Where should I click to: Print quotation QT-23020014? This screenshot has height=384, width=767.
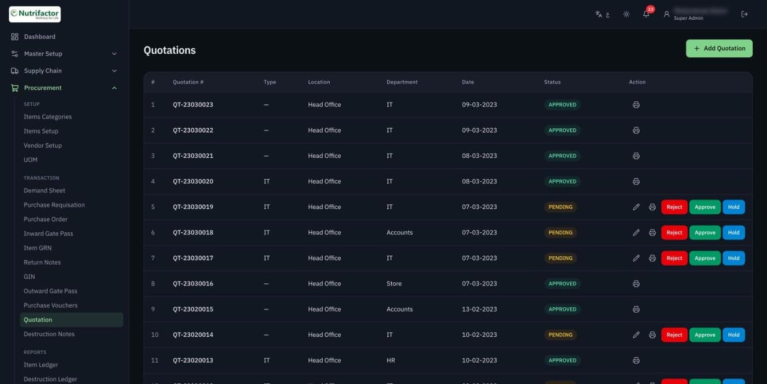click(x=652, y=335)
